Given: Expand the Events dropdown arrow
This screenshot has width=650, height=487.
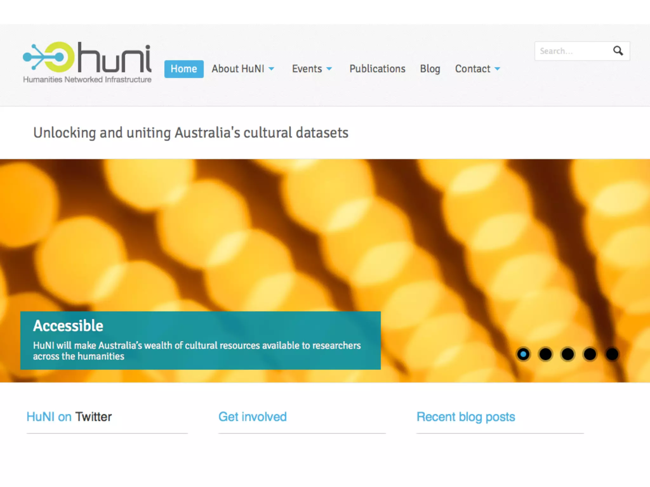Looking at the screenshot, I should (x=329, y=69).
